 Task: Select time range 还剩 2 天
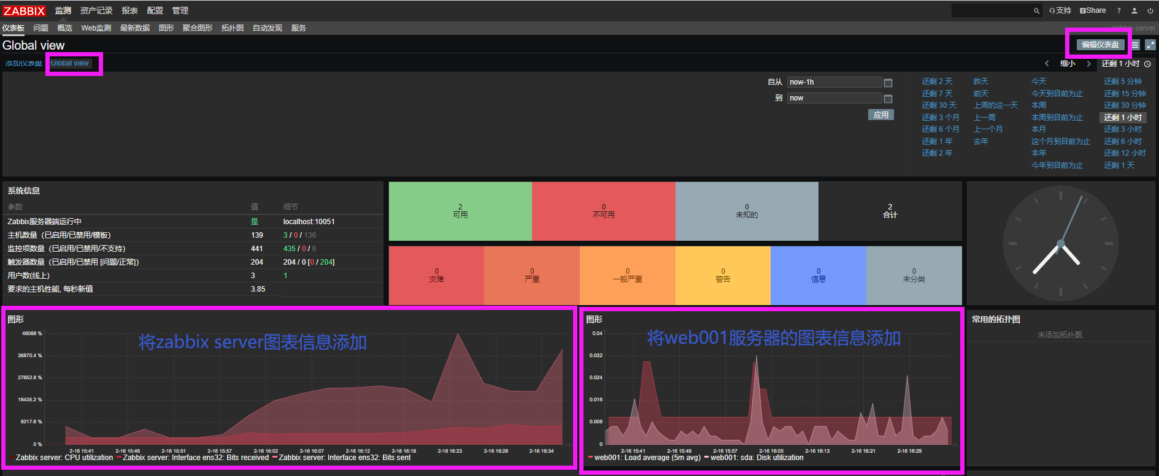(937, 81)
